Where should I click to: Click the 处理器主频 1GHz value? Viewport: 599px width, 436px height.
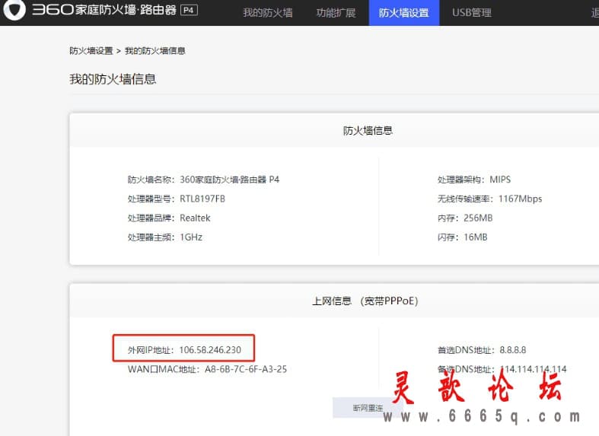[191, 237]
